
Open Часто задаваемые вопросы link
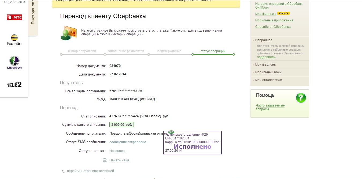pyautogui.click(x=270, y=107)
